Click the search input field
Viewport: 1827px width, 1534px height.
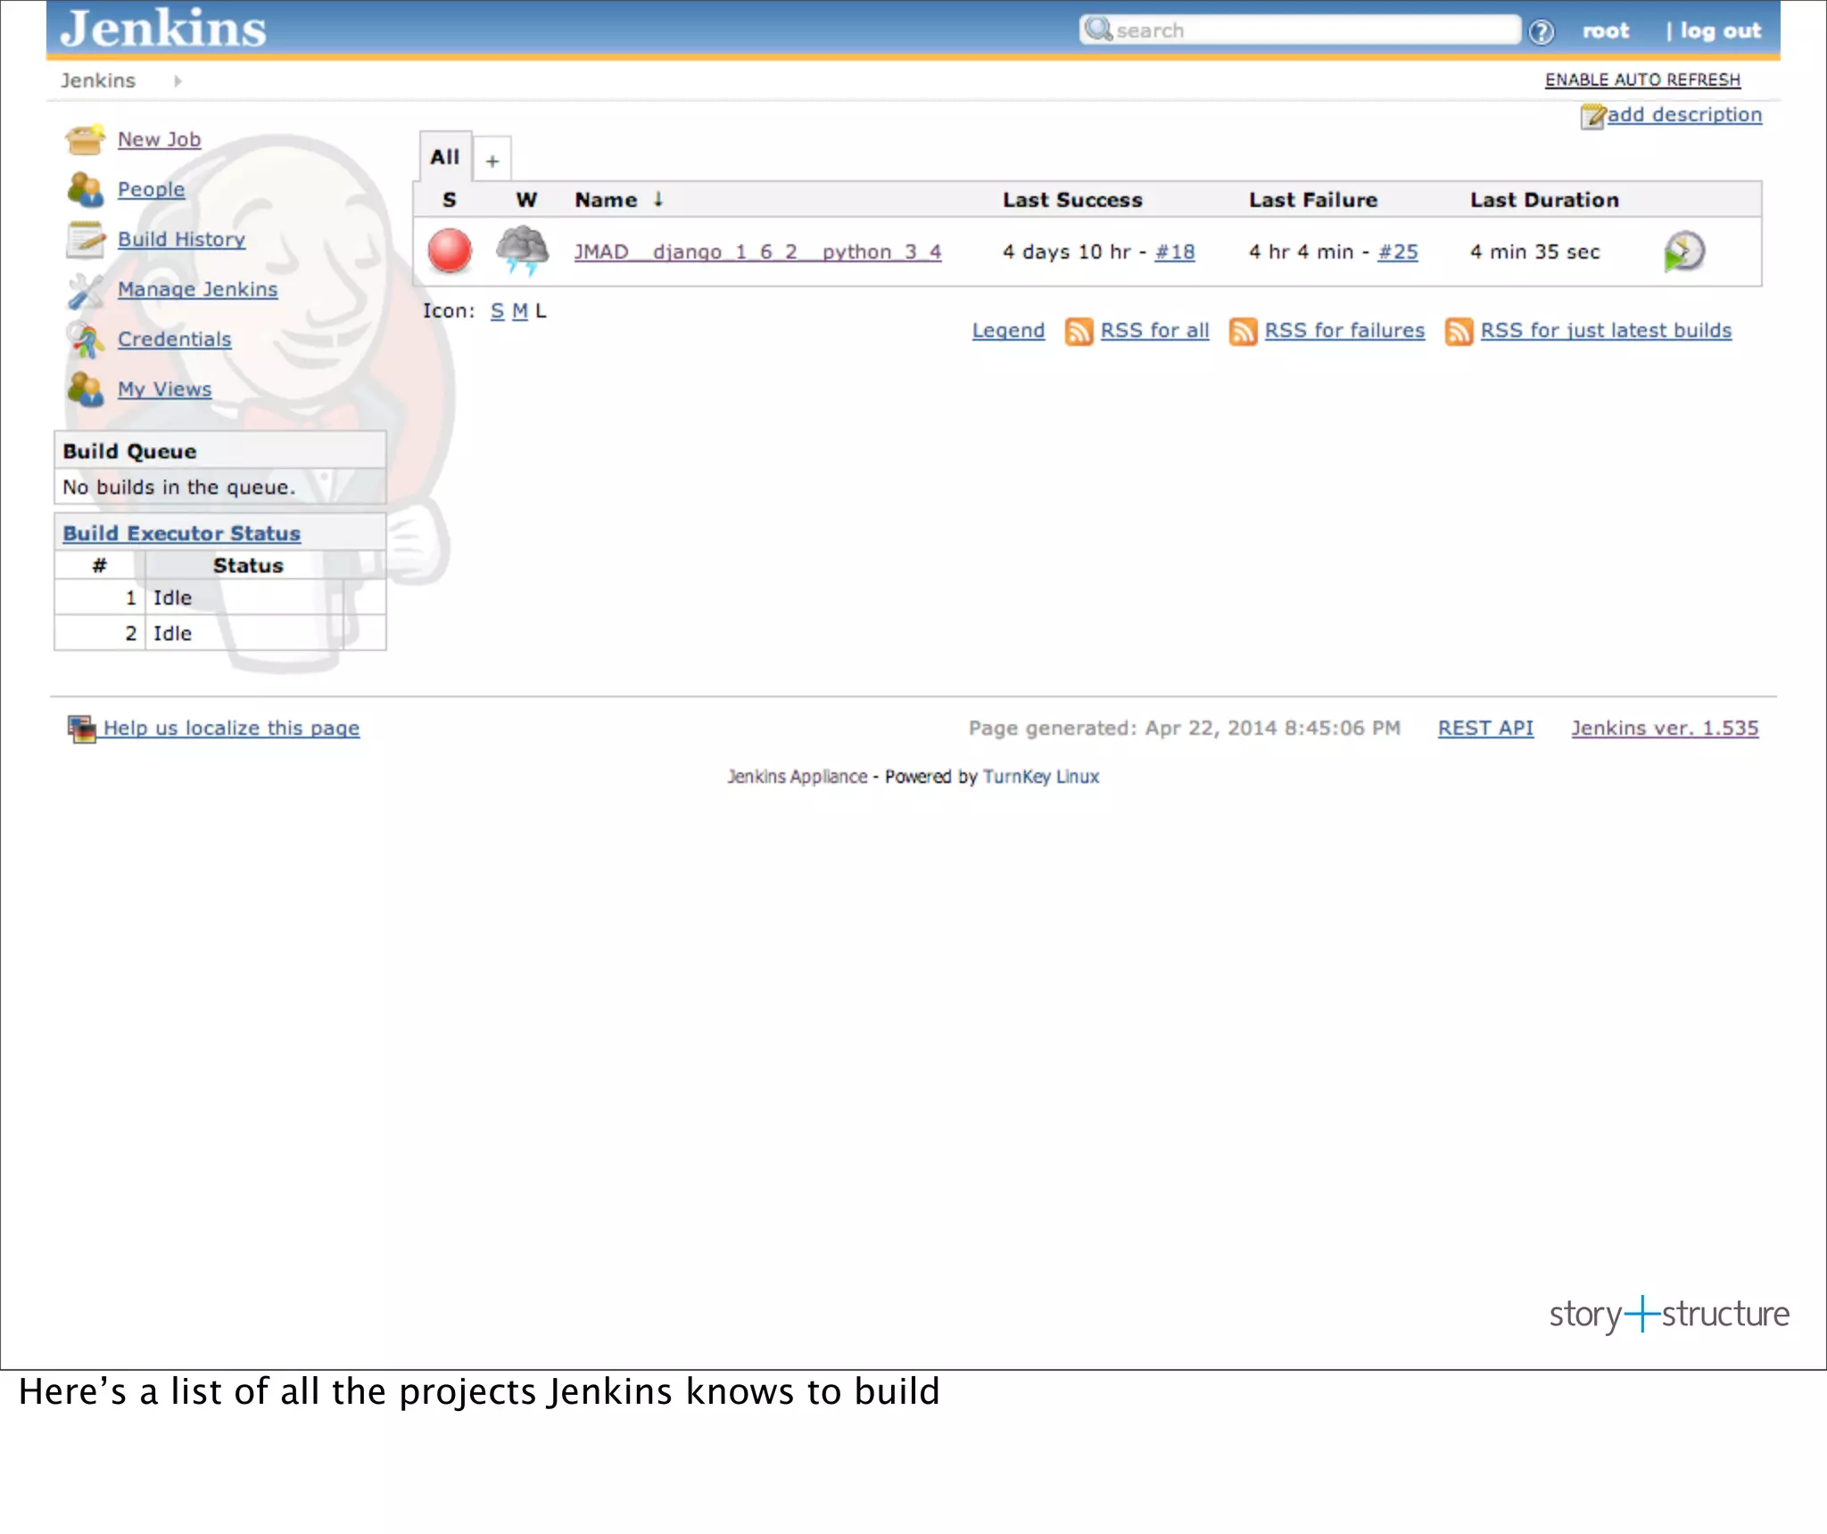[1300, 30]
